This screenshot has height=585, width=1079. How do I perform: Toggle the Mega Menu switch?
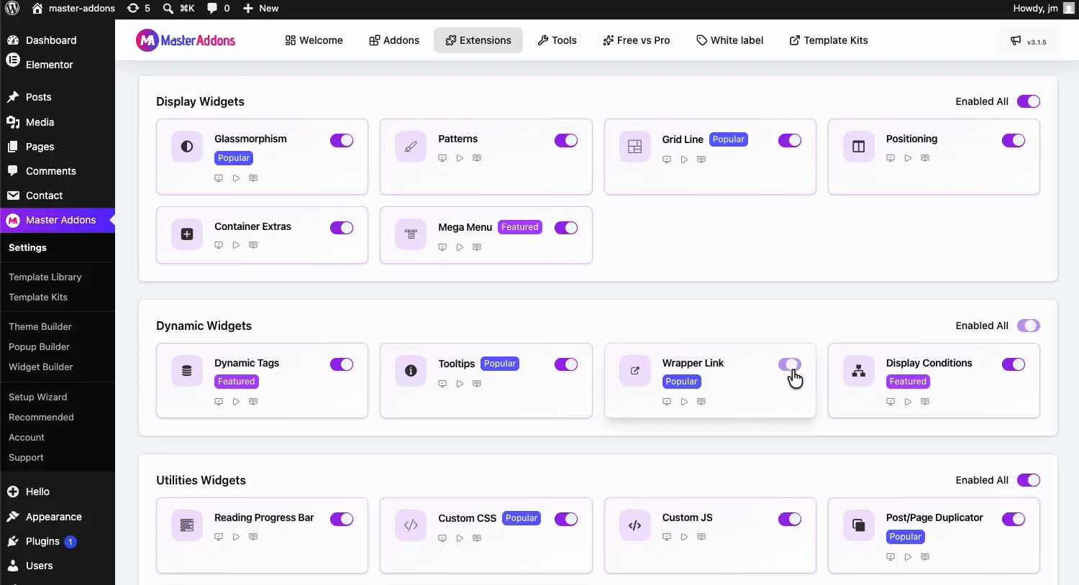[x=566, y=228]
